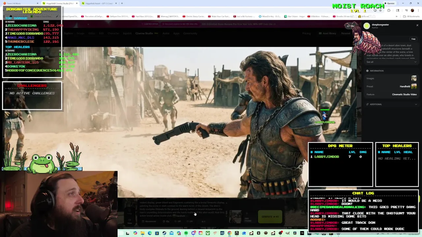Viewport: 422px width, 237px height.
Task: Open the All Bookmarks folder
Action: (411, 16)
